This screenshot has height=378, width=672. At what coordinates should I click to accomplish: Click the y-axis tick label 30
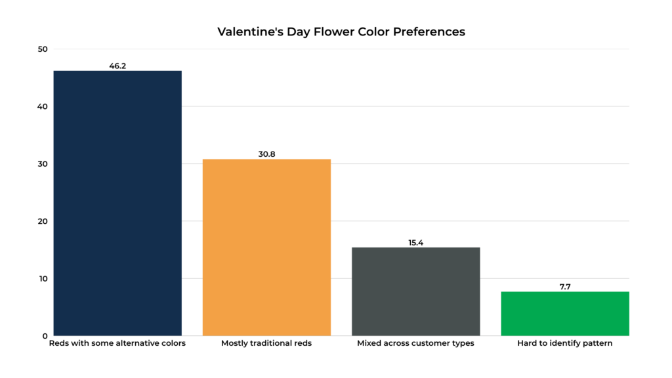[43, 164]
